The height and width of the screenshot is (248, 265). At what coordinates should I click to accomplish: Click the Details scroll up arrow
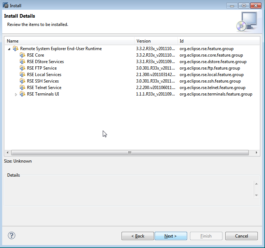tap(256, 184)
